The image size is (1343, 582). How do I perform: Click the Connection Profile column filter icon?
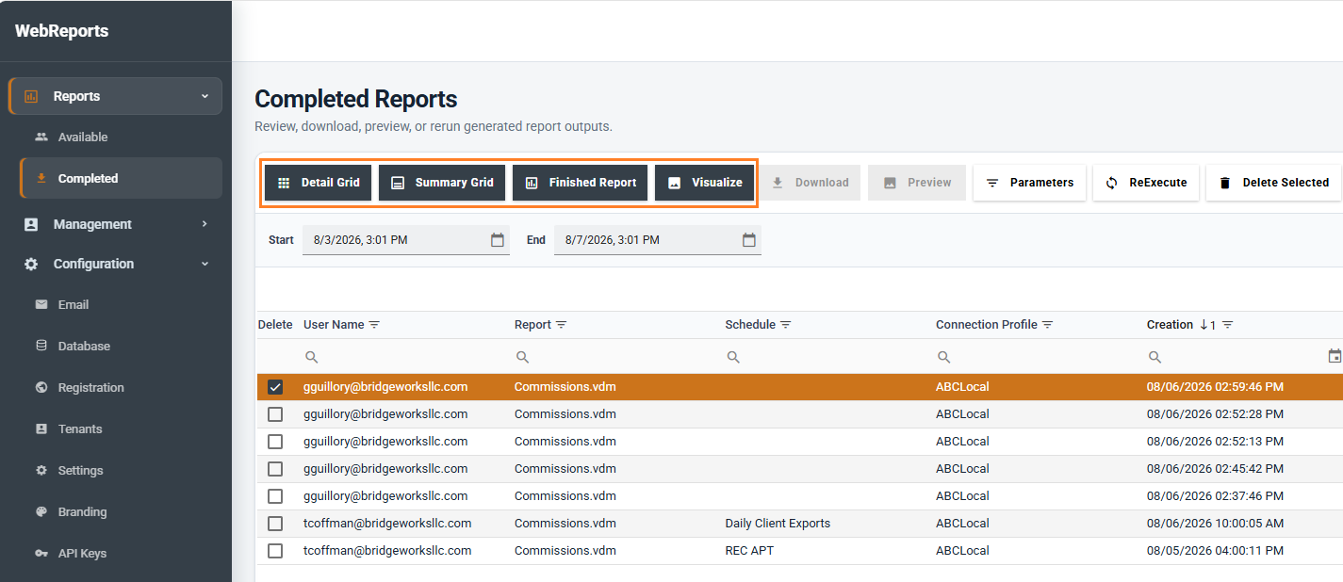point(1047,325)
